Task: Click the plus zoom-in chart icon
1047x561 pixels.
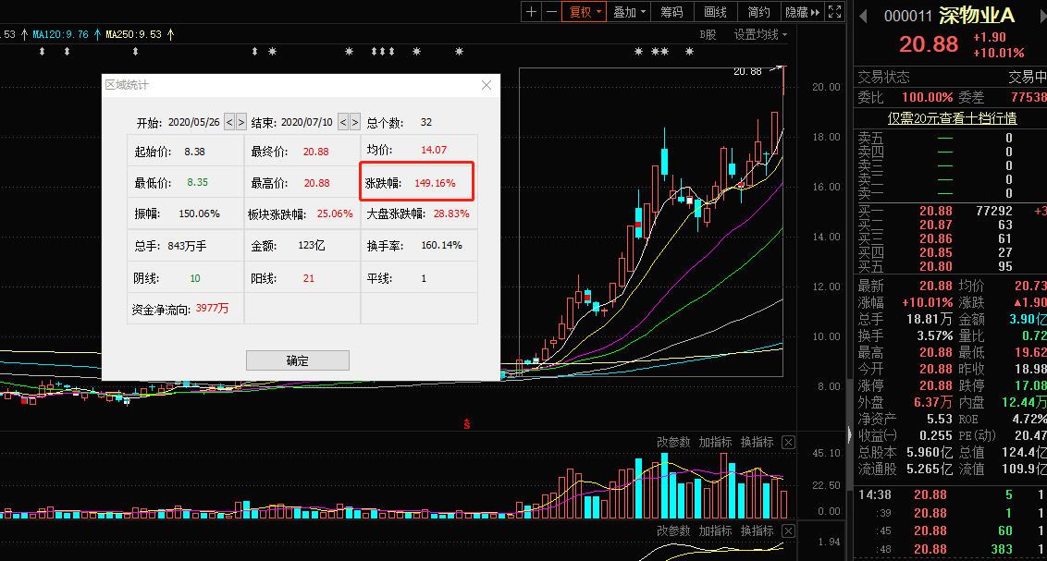Action: (531, 12)
